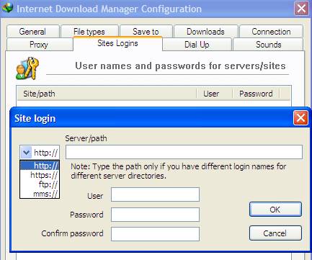312x260 pixels.
Task: Open the General tab
Action: point(33,32)
